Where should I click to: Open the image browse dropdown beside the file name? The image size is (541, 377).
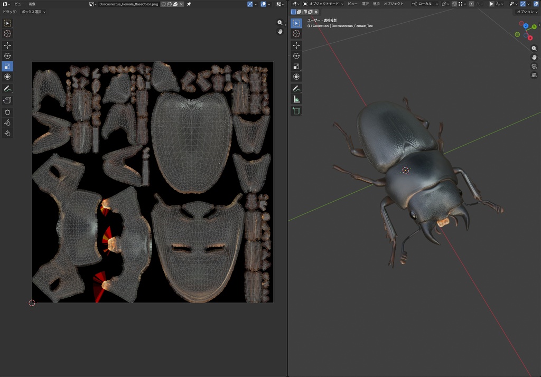click(x=92, y=4)
